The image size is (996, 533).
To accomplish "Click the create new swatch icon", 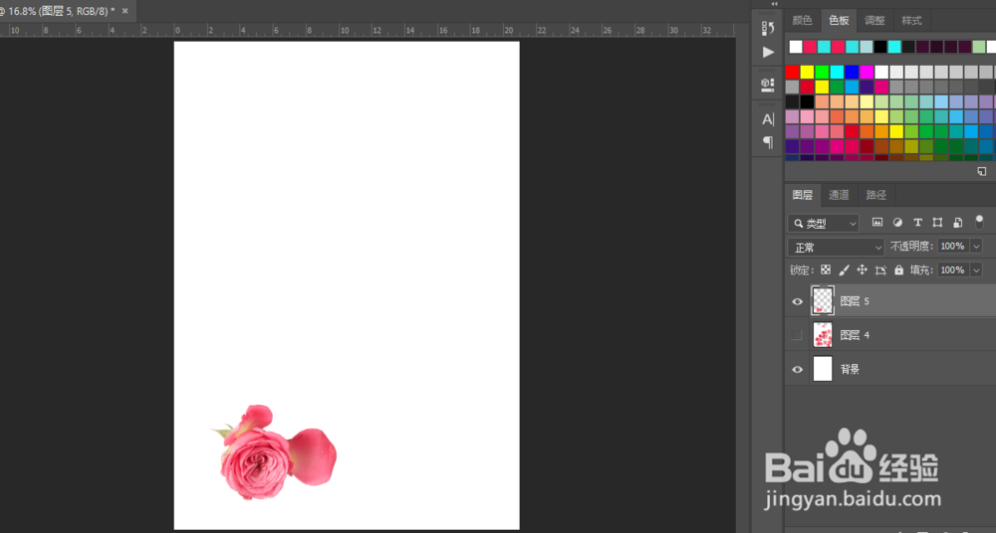I will click(981, 171).
